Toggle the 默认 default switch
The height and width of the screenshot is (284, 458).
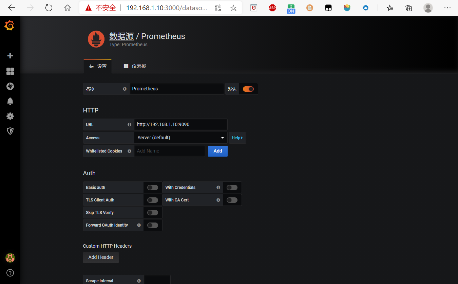click(248, 89)
